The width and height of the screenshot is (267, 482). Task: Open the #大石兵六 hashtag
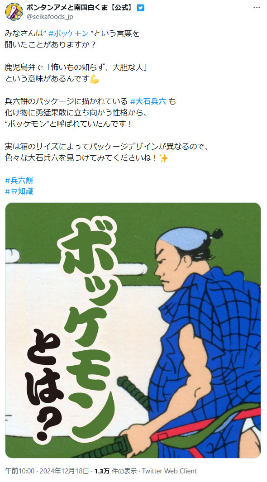click(x=148, y=101)
